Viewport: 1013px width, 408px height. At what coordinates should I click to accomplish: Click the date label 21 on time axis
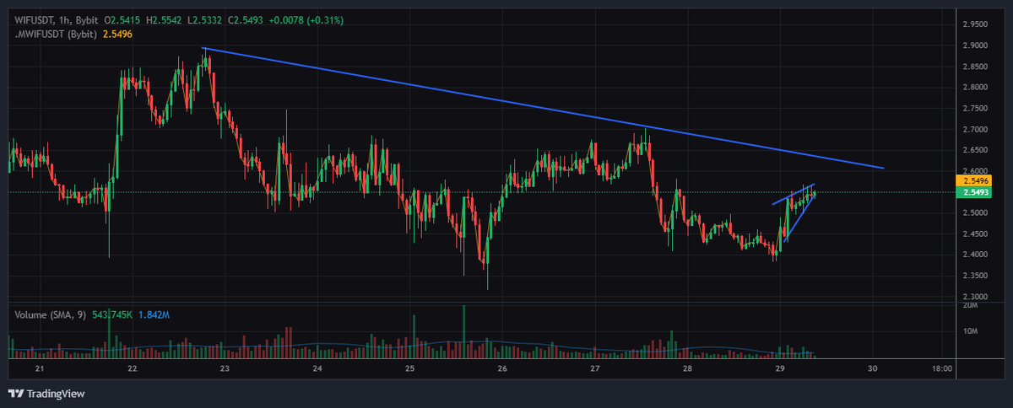tap(39, 369)
